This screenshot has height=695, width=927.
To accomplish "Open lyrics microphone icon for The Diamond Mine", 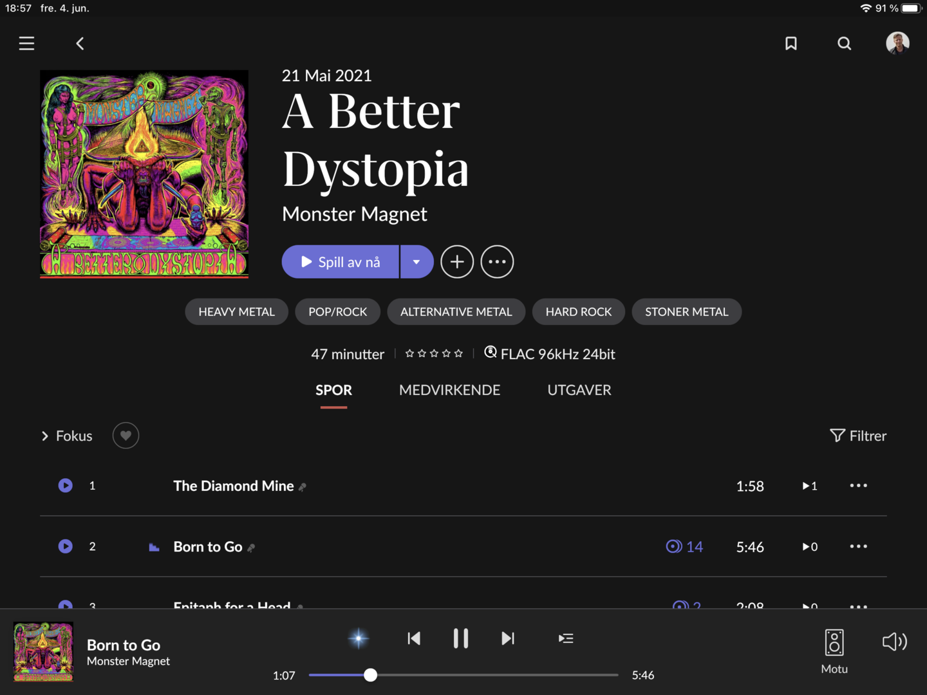I will [303, 487].
